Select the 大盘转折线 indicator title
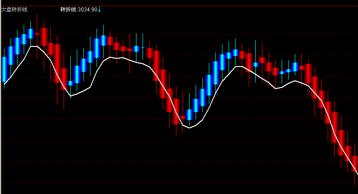Image resolution: width=358 pixels, height=194 pixels. pyautogui.click(x=14, y=10)
